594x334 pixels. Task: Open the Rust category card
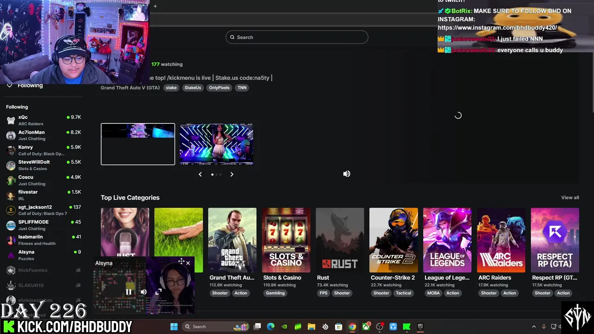340,240
